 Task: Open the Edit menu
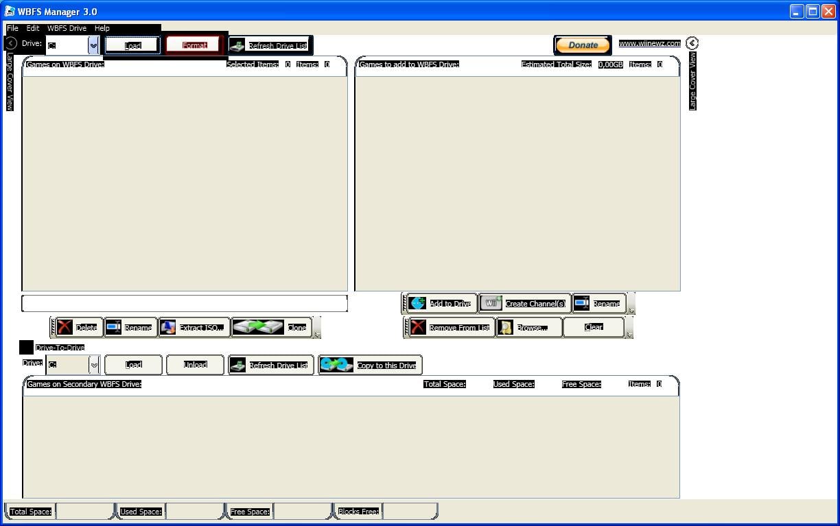(x=33, y=28)
